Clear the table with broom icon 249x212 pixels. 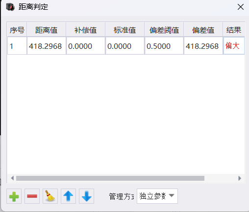50,196
